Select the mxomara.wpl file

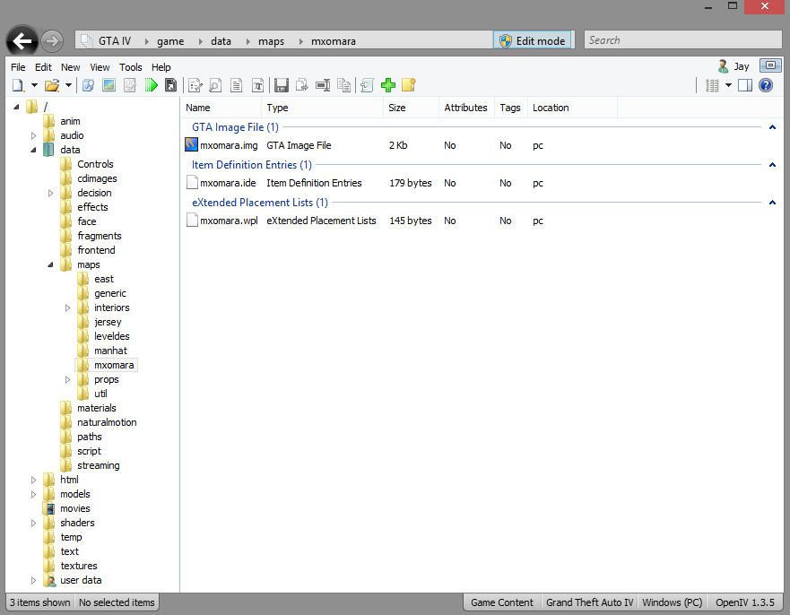point(229,221)
